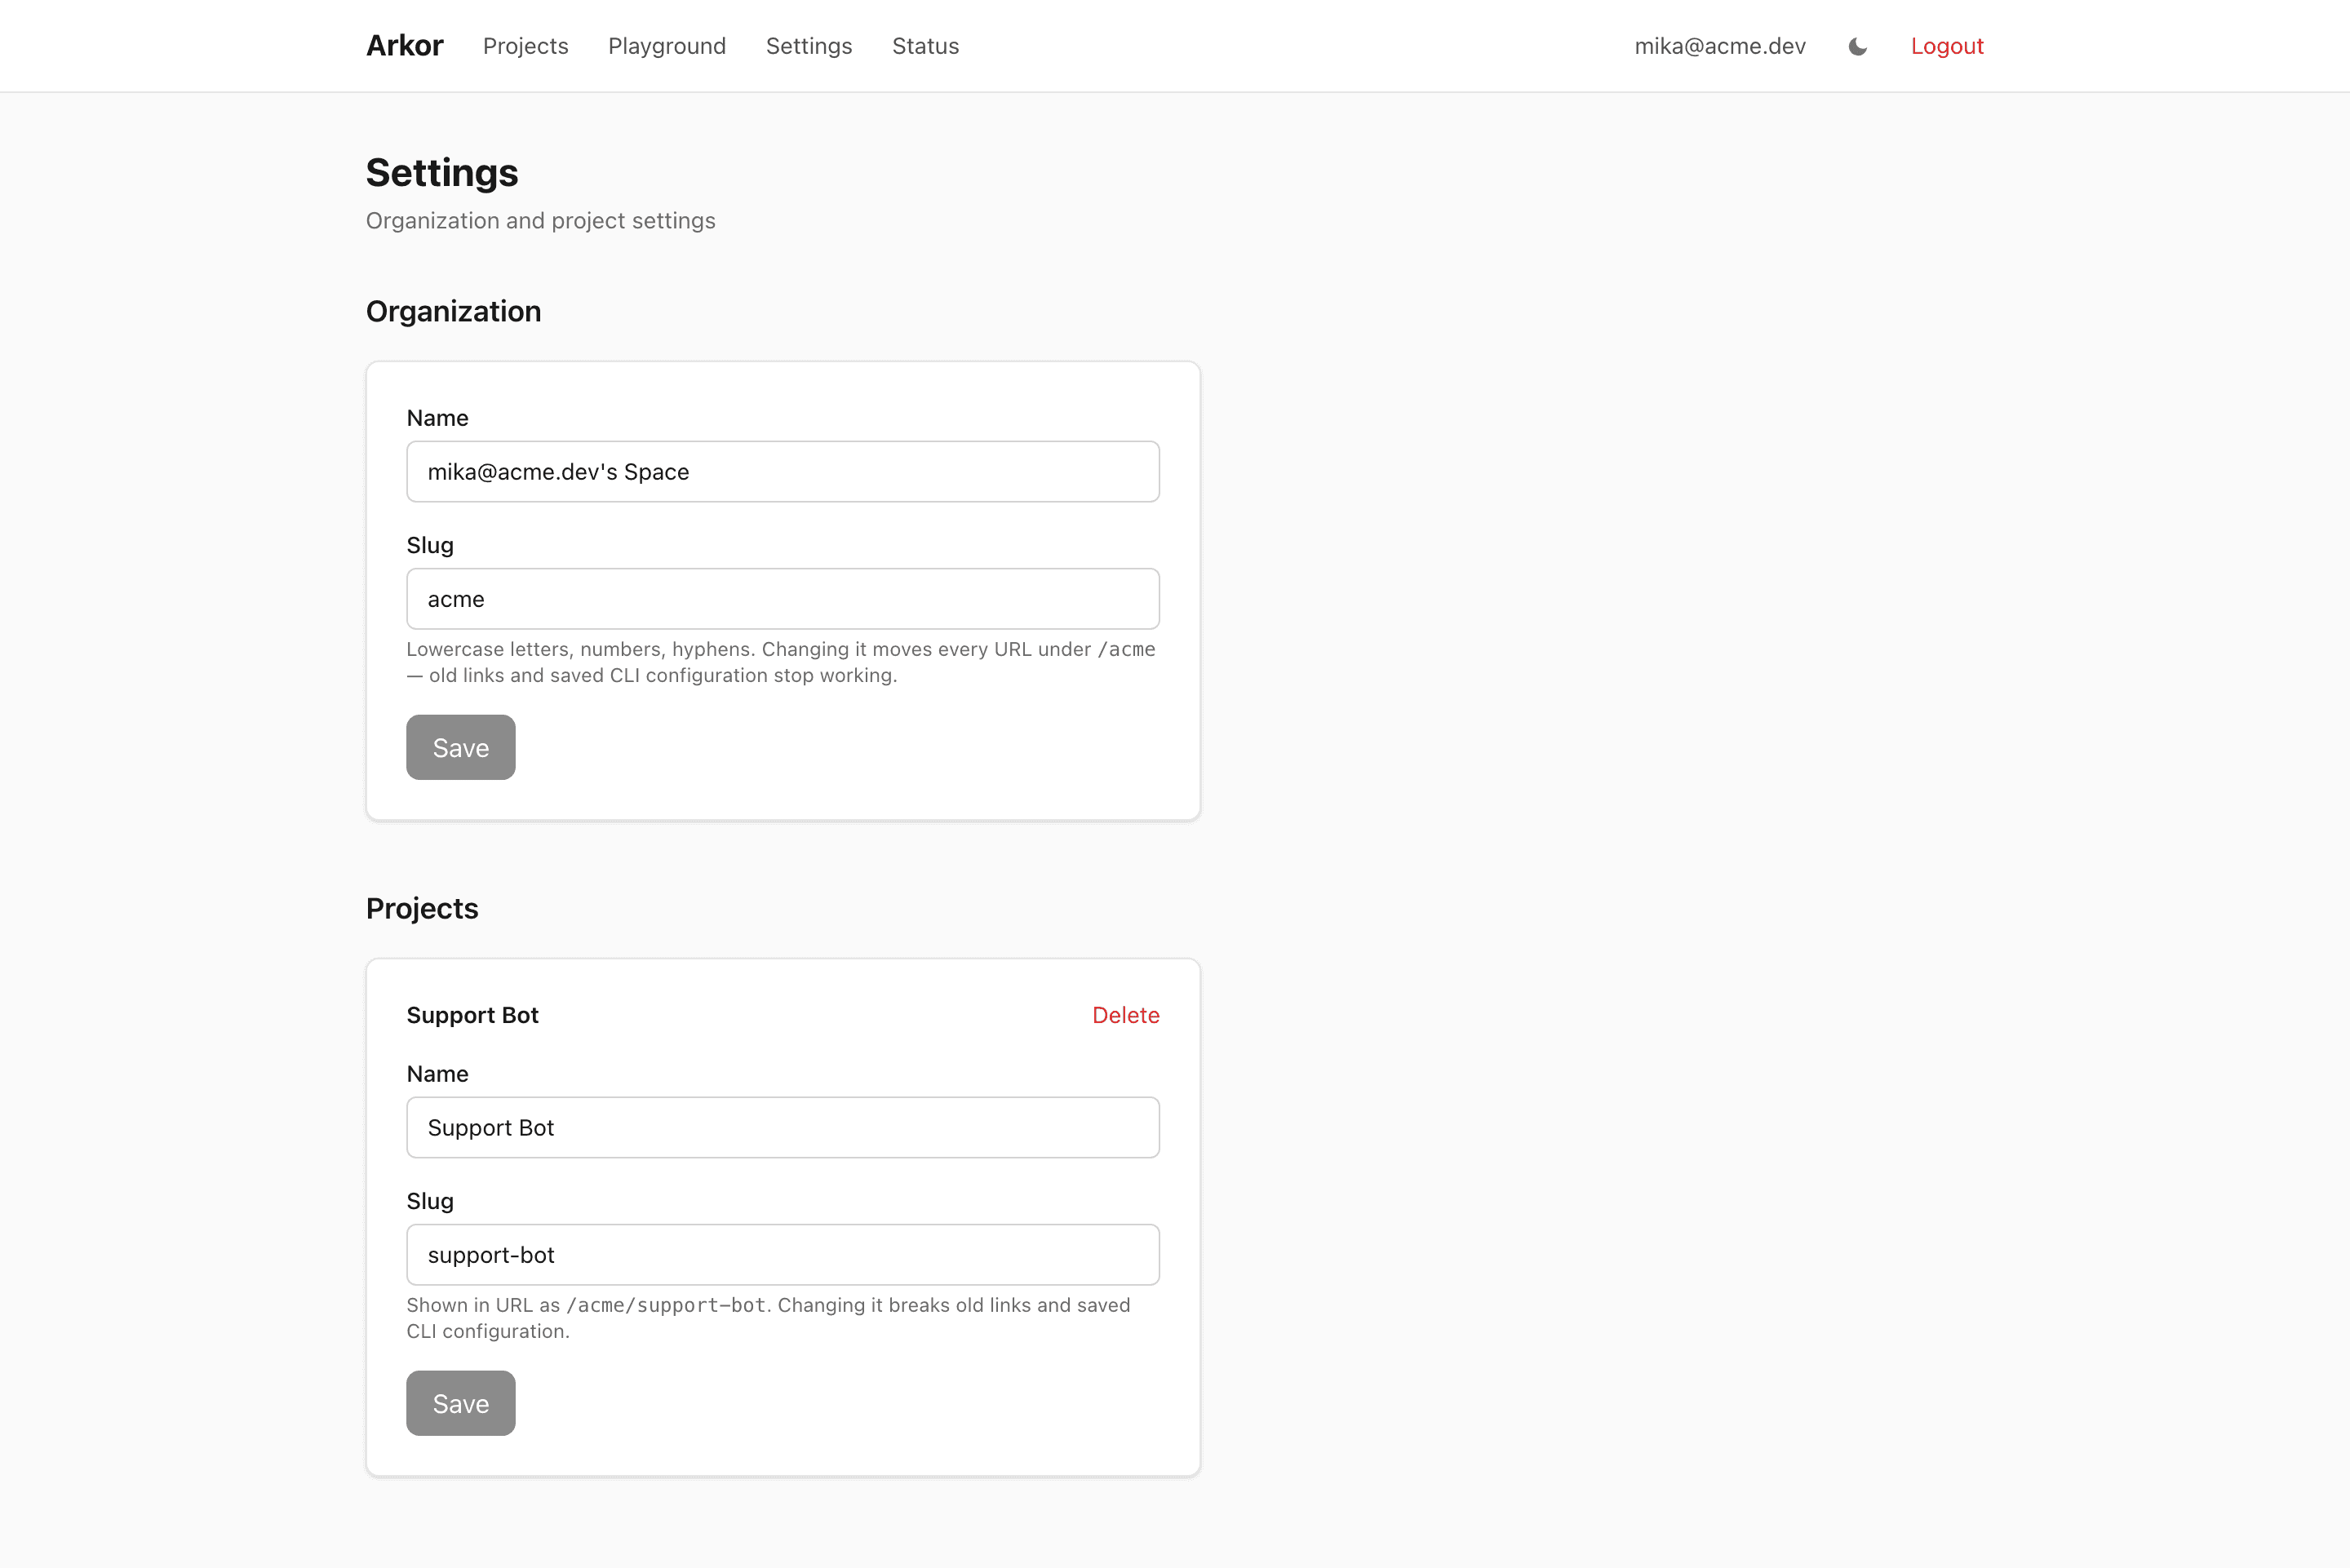Save the Support Bot project settings
The height and width of the screenshot is (1568, 2350).
[461, 1403]
